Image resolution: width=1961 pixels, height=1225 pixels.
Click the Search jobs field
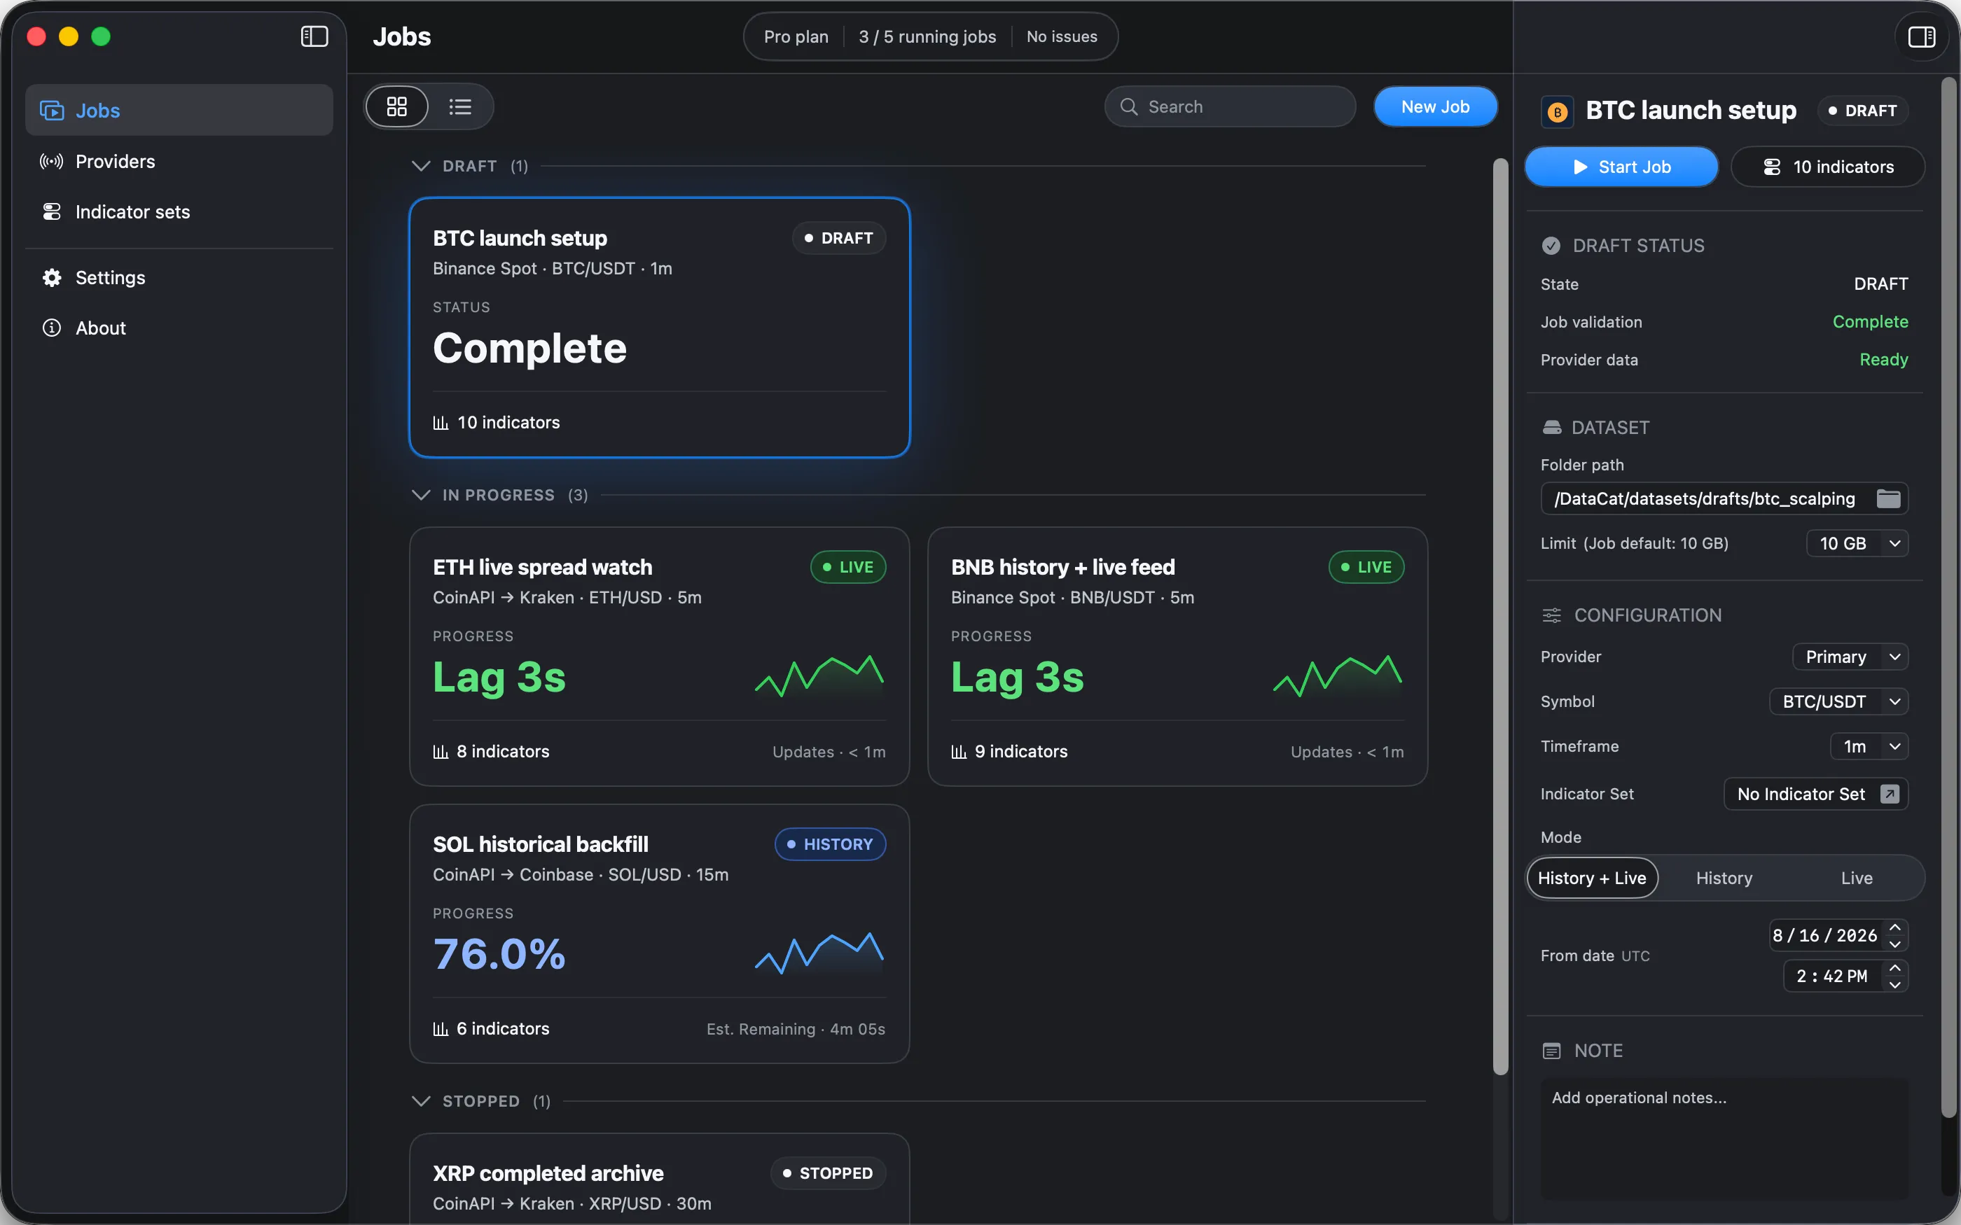(x=1229, y=106)
